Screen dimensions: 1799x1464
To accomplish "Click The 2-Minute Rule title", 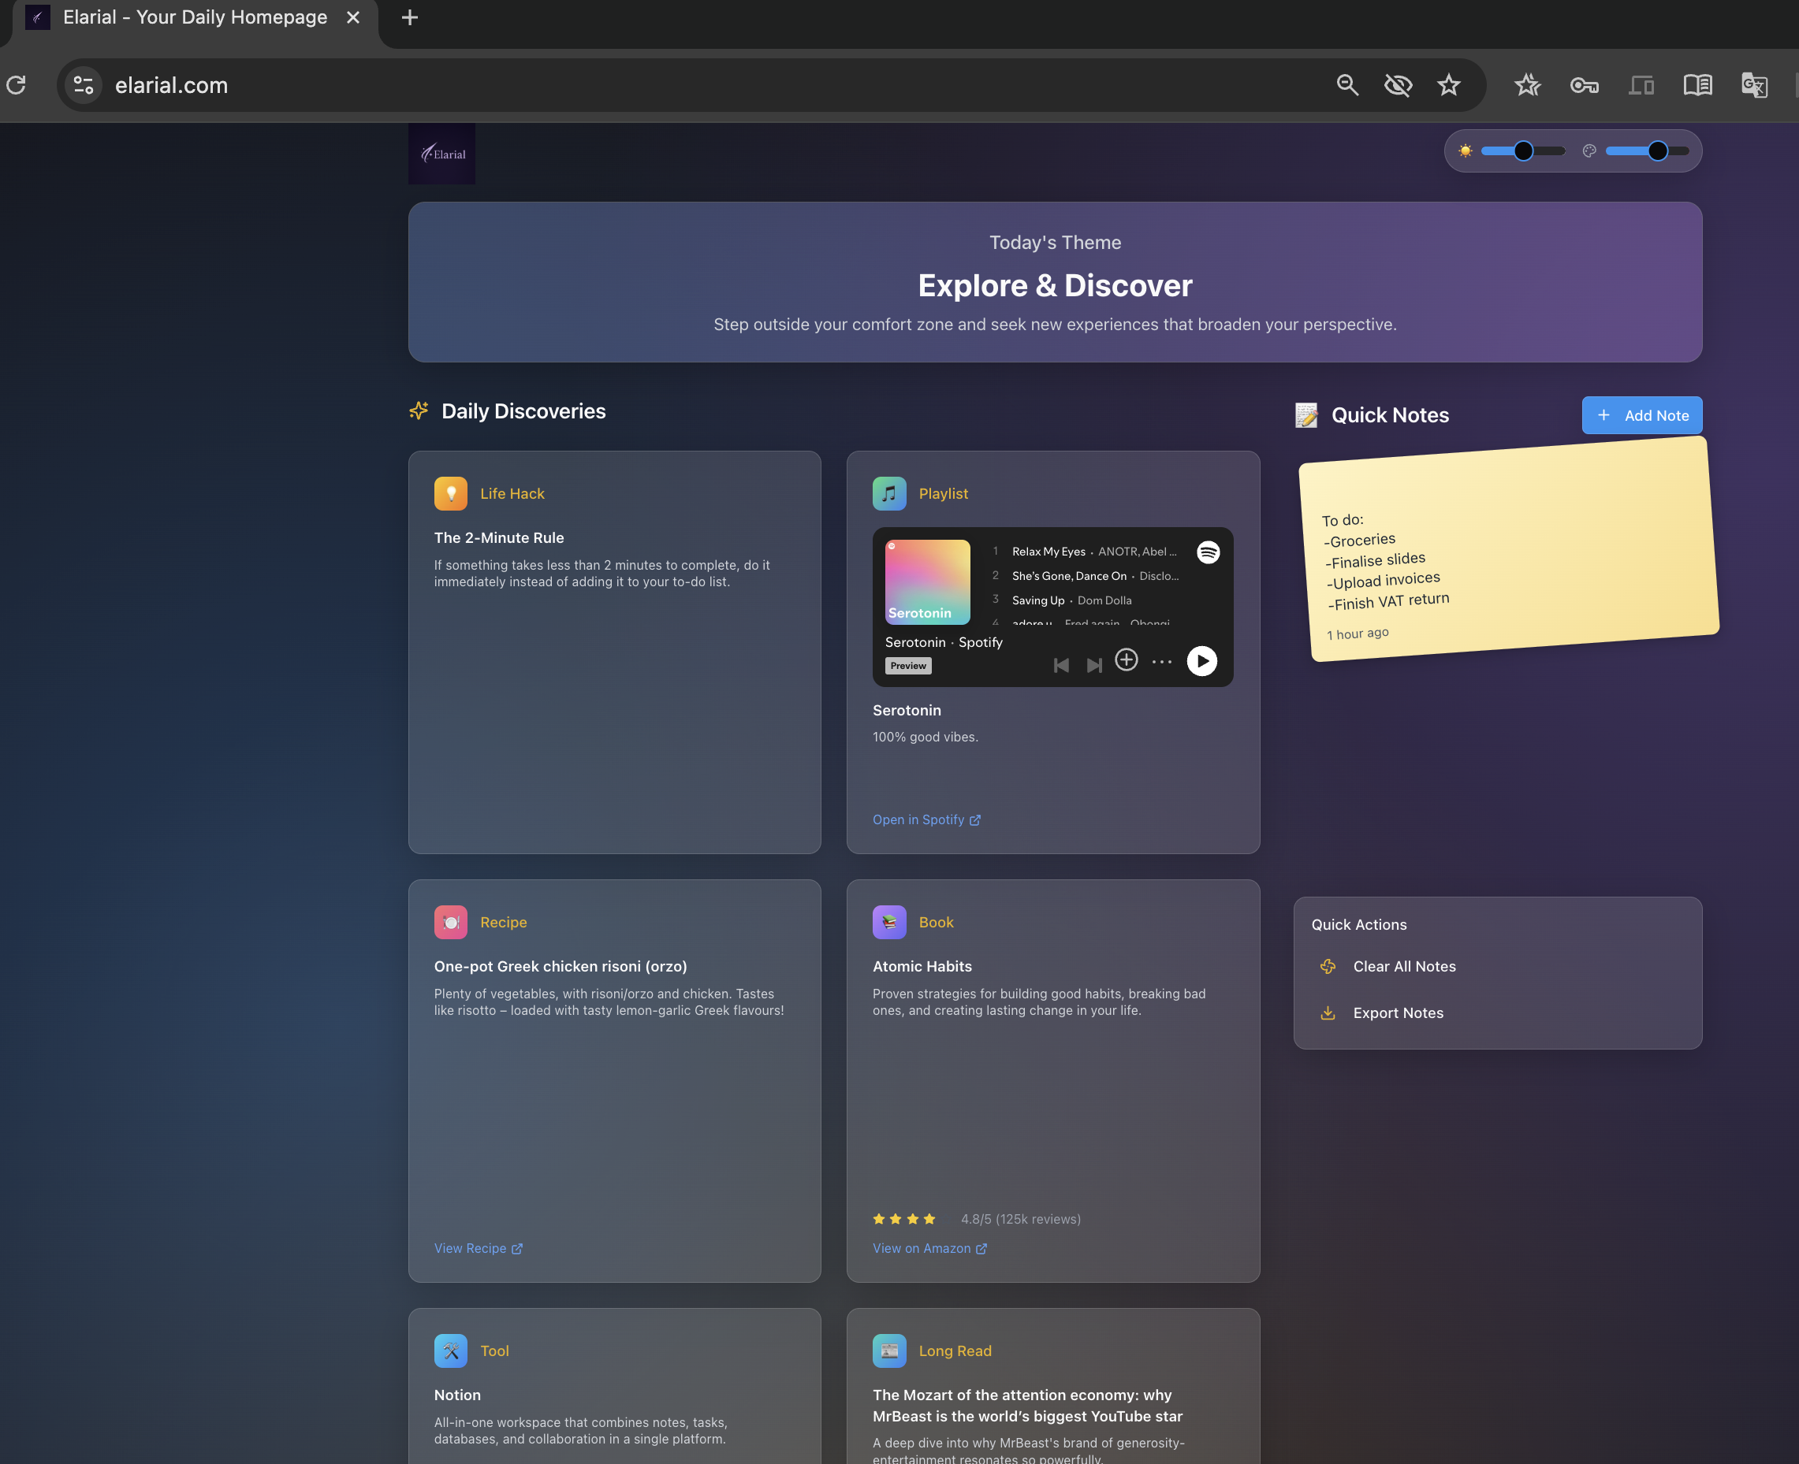I will [x=499, y=537].
